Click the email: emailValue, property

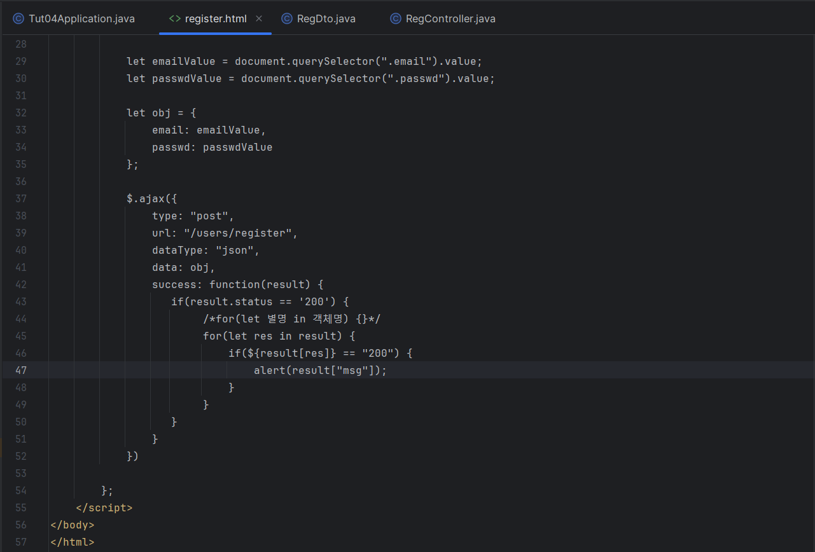(209, 130)
